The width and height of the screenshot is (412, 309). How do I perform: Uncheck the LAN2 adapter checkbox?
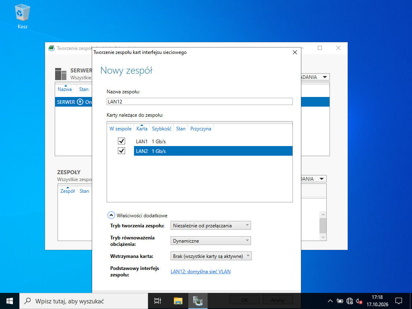(x=122, y=151)
